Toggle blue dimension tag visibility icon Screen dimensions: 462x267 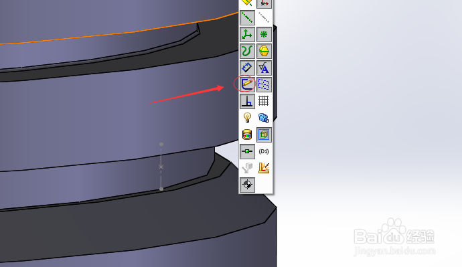[247, 68]
